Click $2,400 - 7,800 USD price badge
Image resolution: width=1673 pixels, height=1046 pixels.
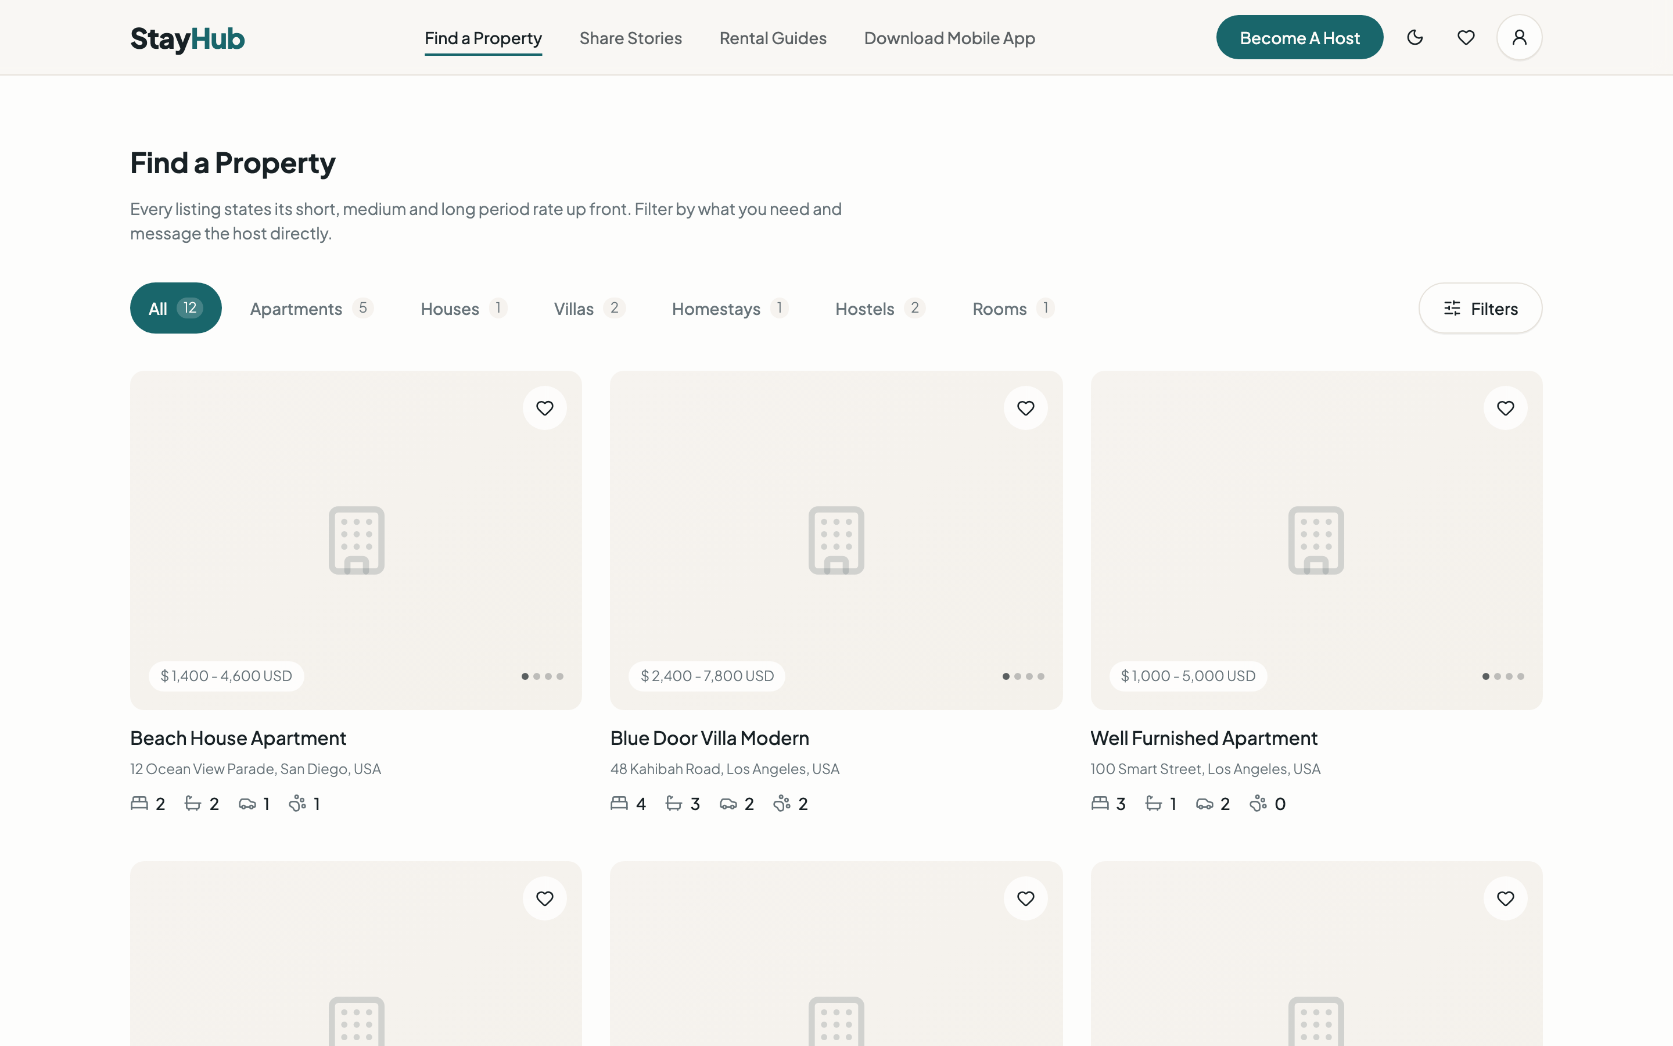[706, 676]
